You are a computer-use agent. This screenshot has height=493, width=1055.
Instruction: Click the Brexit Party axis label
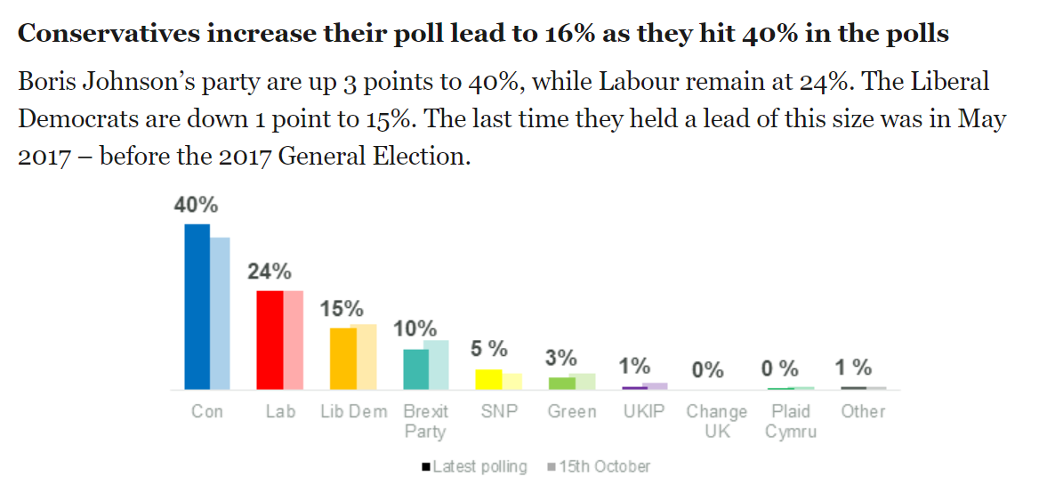point(426,422)
